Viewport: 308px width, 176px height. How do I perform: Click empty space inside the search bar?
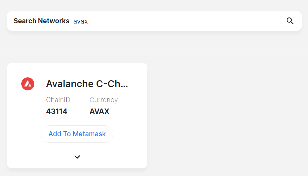click(191, 21)
